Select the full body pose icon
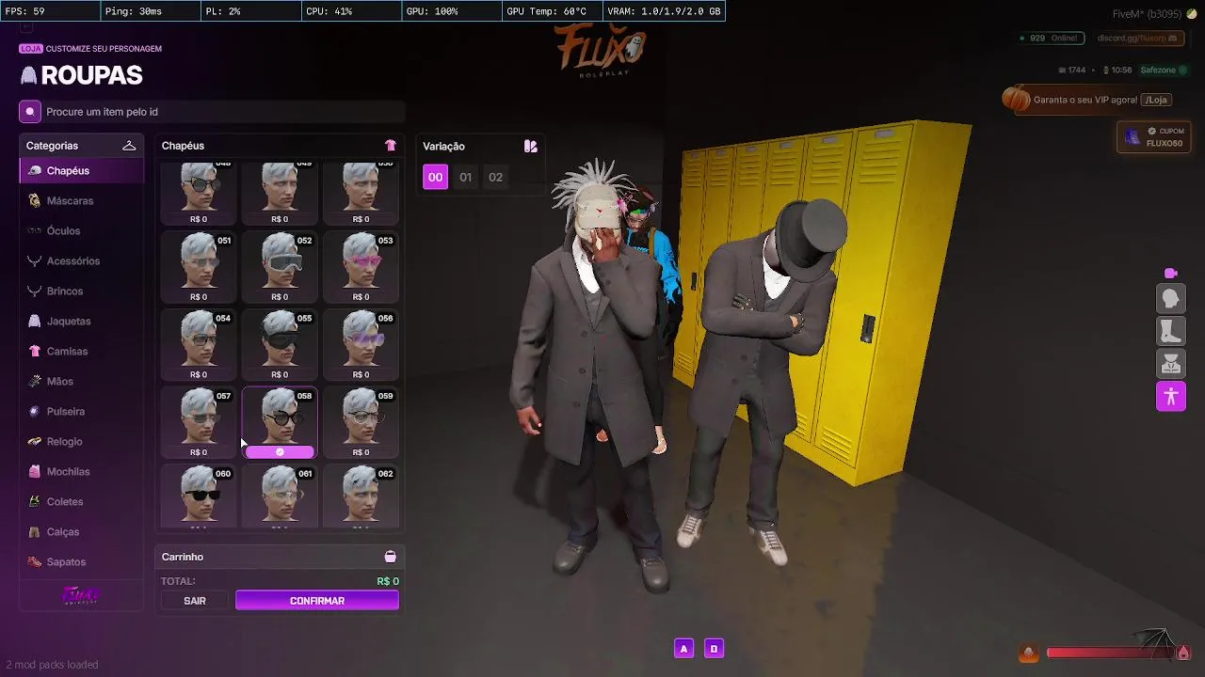Viewport: 1205px width, 677px height. (1171, 396)
